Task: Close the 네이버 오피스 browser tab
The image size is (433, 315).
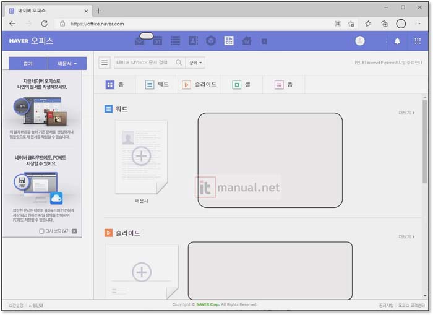Action: click(x=86, y=11)
